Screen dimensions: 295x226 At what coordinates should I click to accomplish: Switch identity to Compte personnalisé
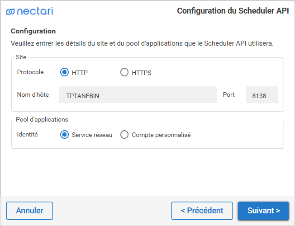[x=124, y=134]
